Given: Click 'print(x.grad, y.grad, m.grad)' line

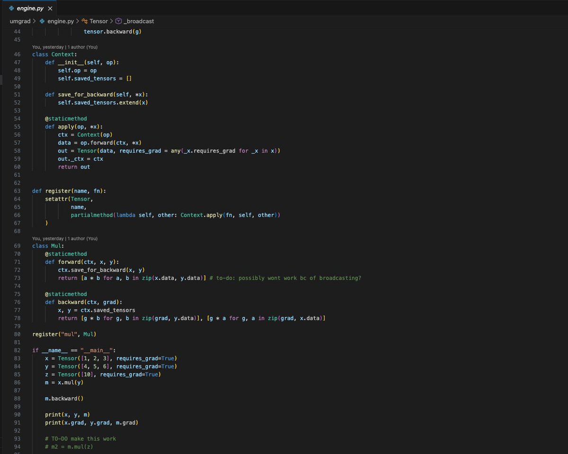Looking at the screenshot, I should coord(92,423).
